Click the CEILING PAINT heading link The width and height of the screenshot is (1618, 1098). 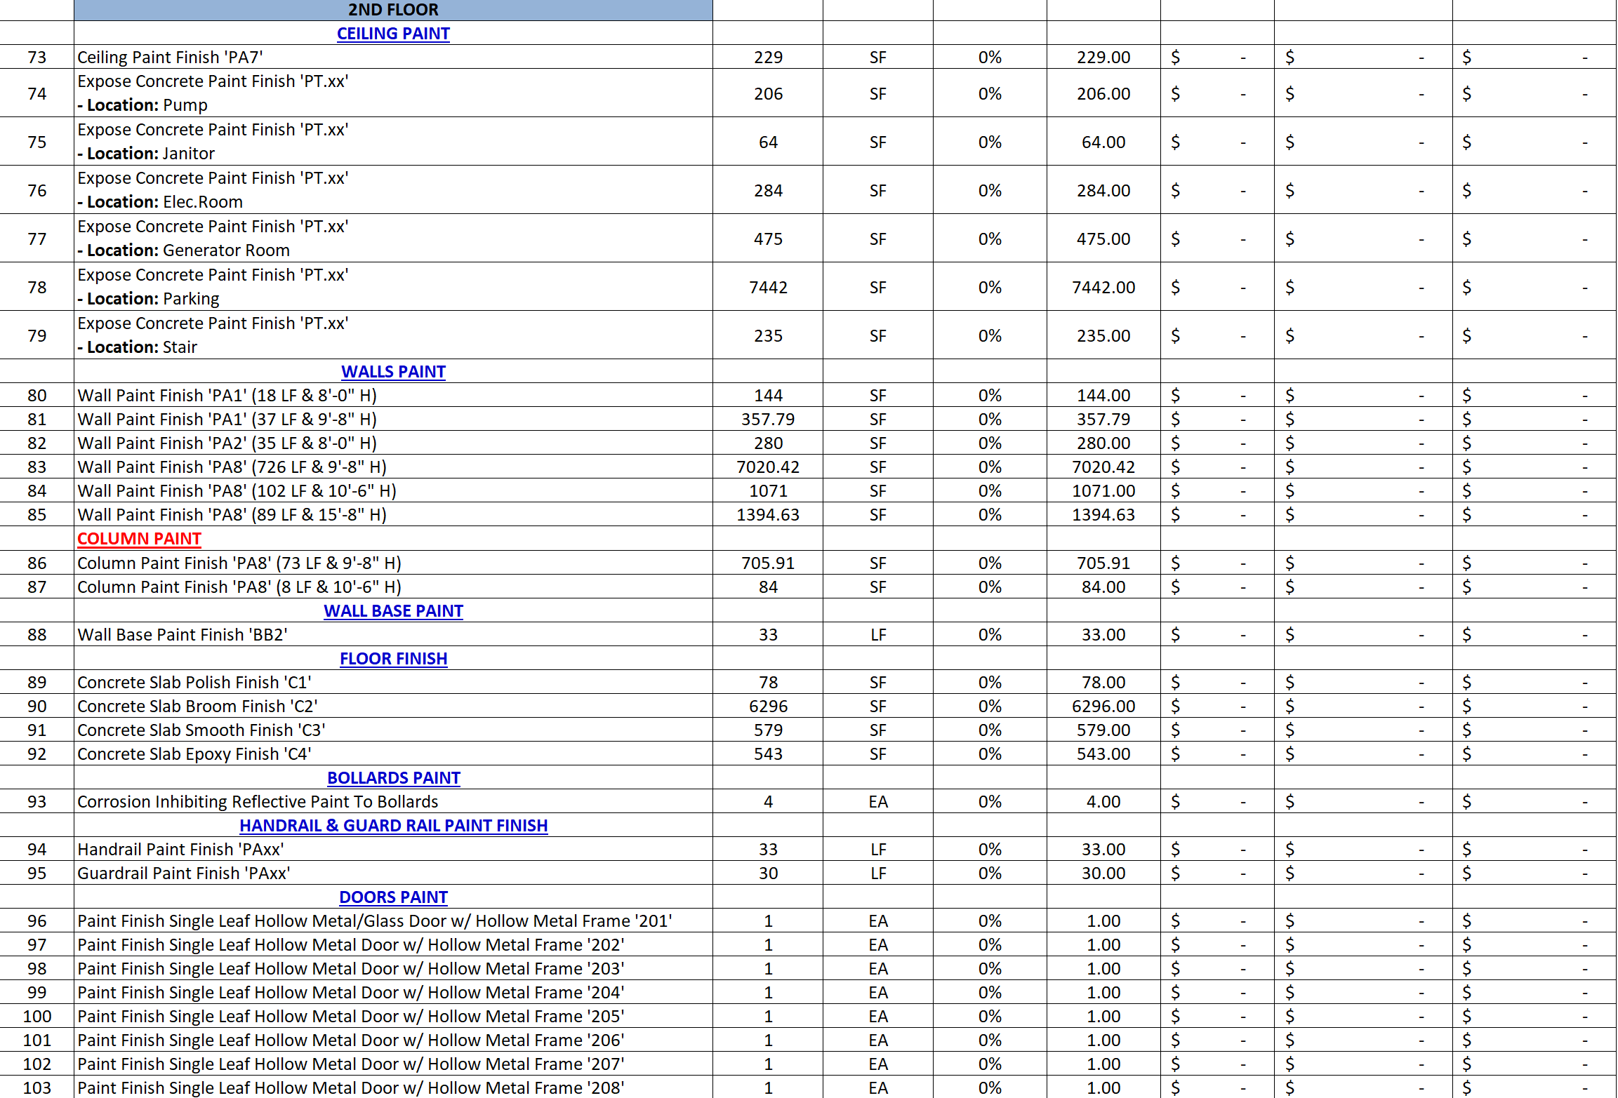click(x=393, y=34)
